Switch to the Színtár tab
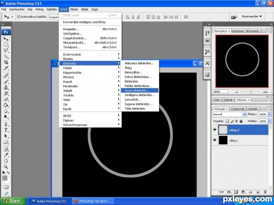 pos(228,100)
